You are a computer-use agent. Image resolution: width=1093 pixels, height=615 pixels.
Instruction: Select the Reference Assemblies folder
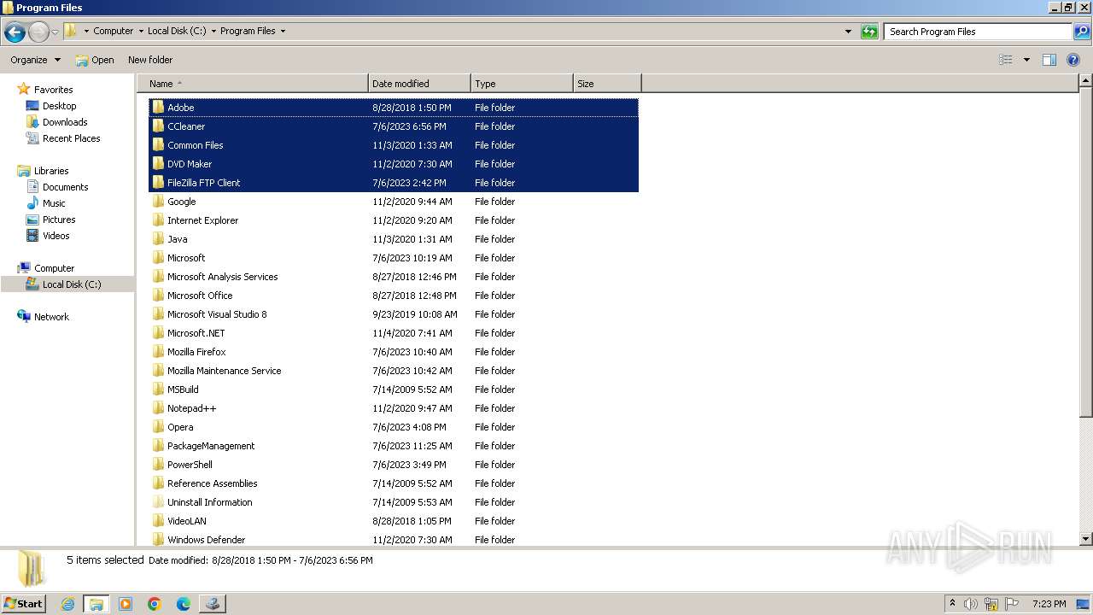point(212,483)
